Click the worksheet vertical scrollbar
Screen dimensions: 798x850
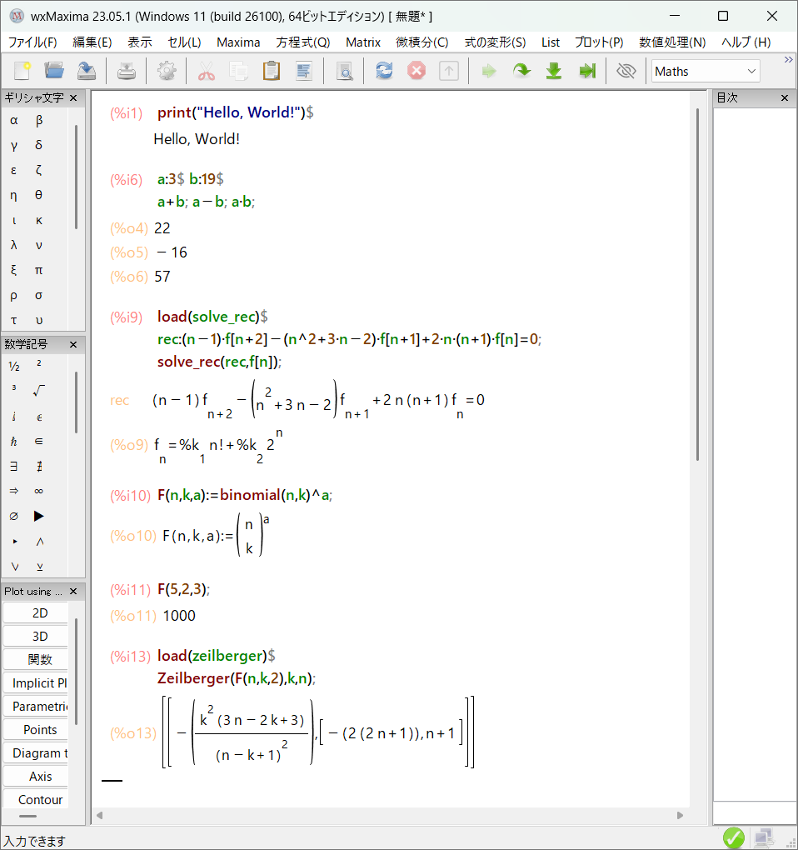(x=697, y=285)
